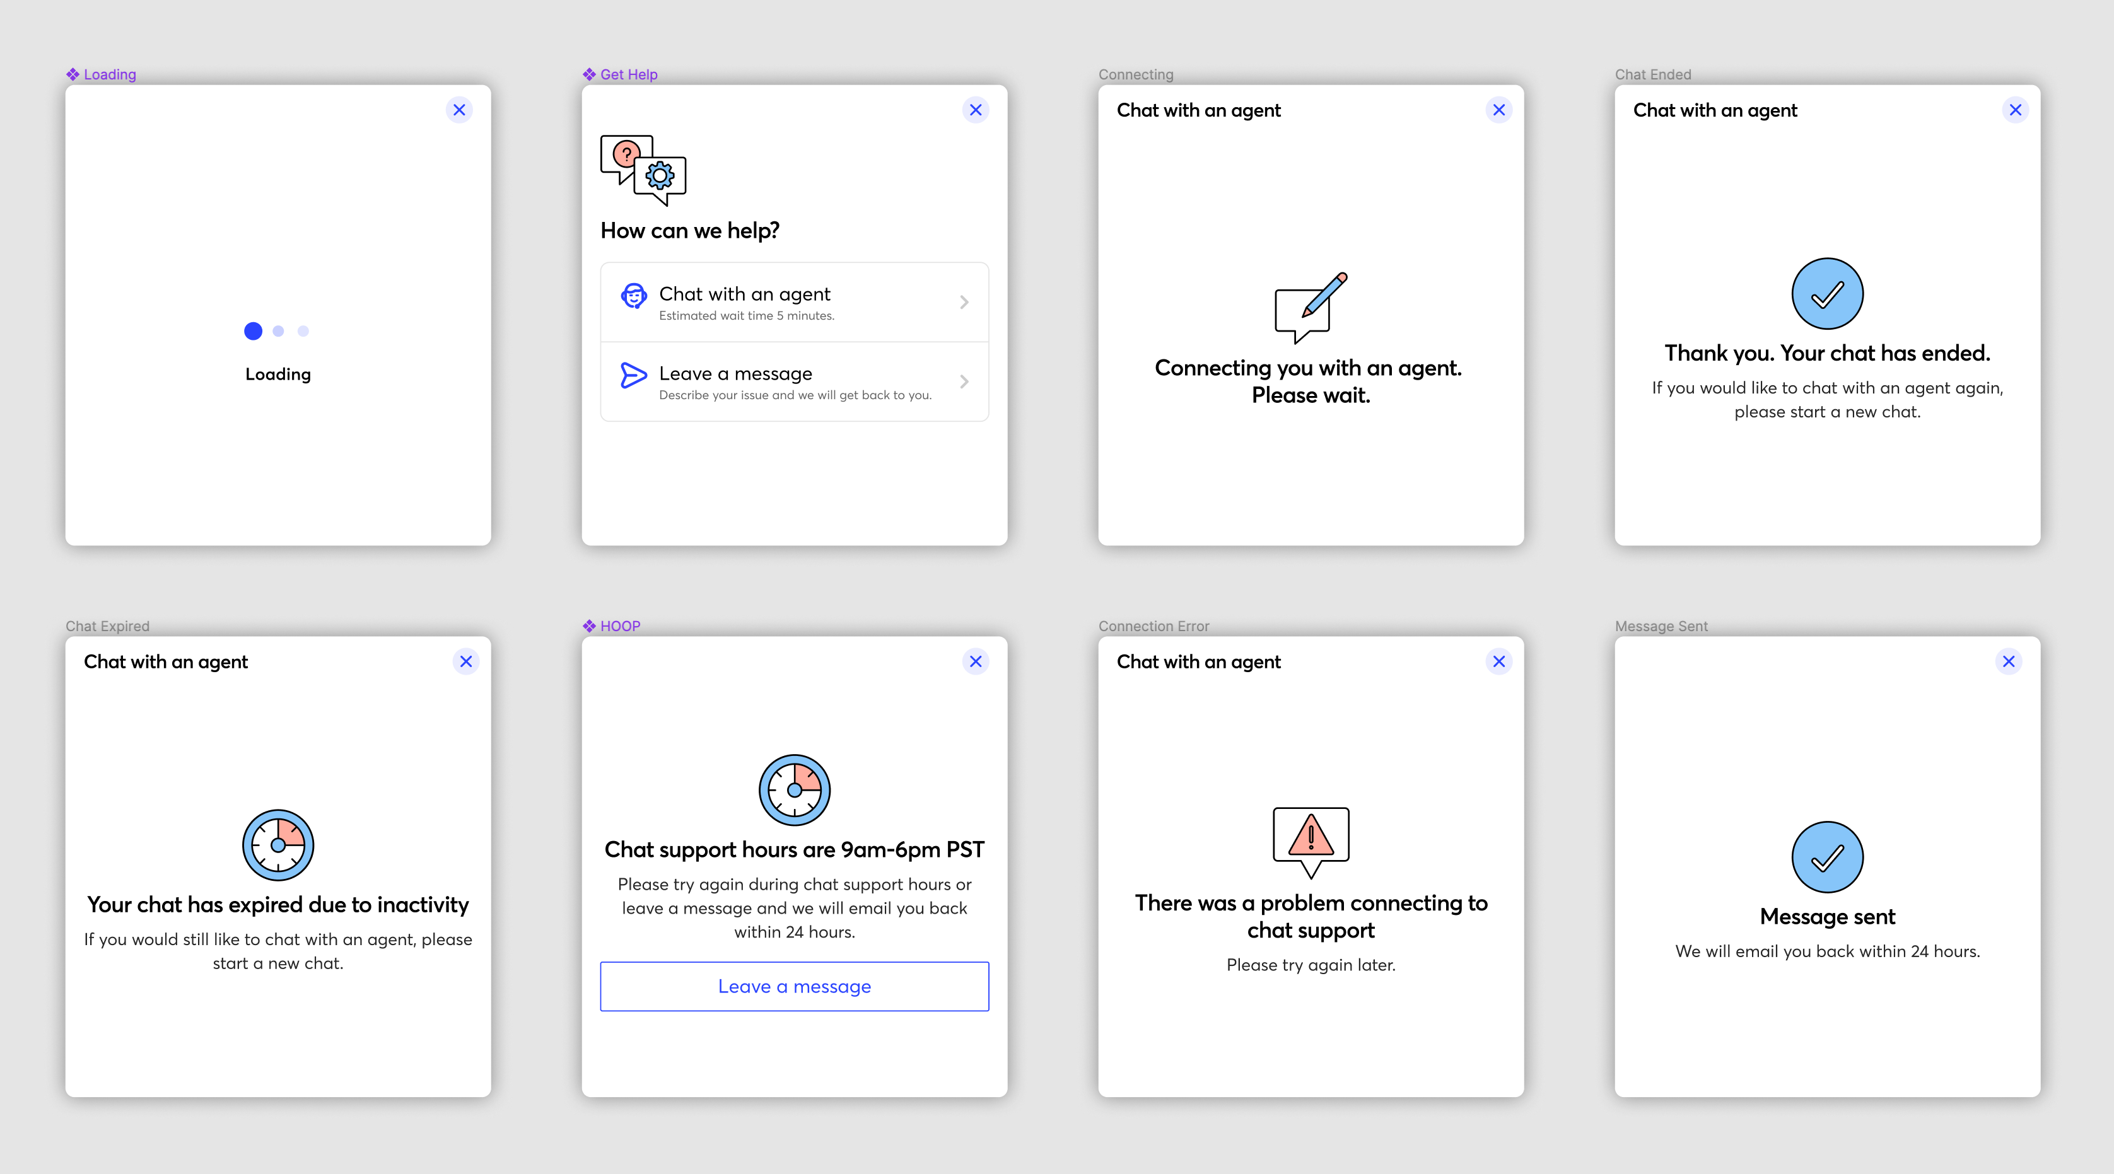Image resolution: width=2114 pixels, height=1174 pixels.
Task: Expand the Leave a message row chevron
Action: [964, 381]
